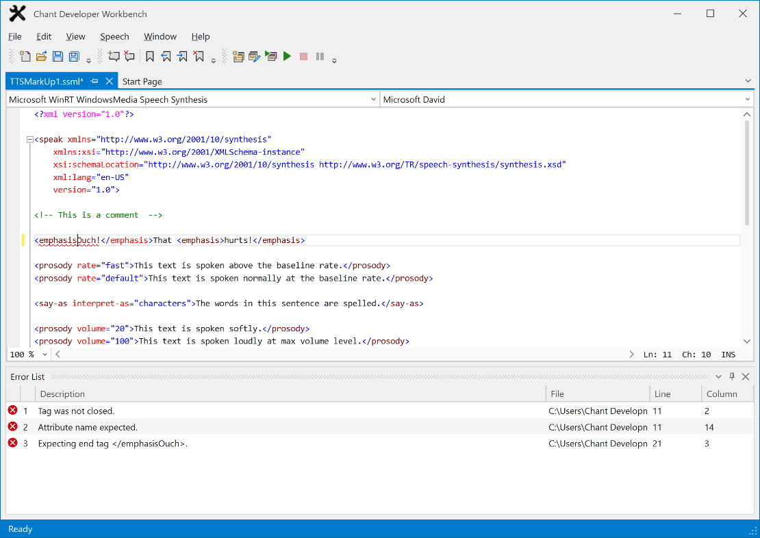
Task: Click the comment line 'This is a comment'
Action: coord(99,215)
